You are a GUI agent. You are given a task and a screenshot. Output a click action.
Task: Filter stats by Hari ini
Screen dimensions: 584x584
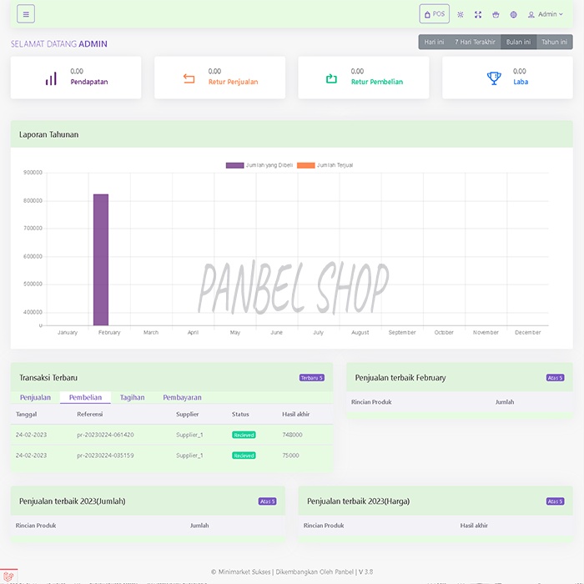[434, 42]
